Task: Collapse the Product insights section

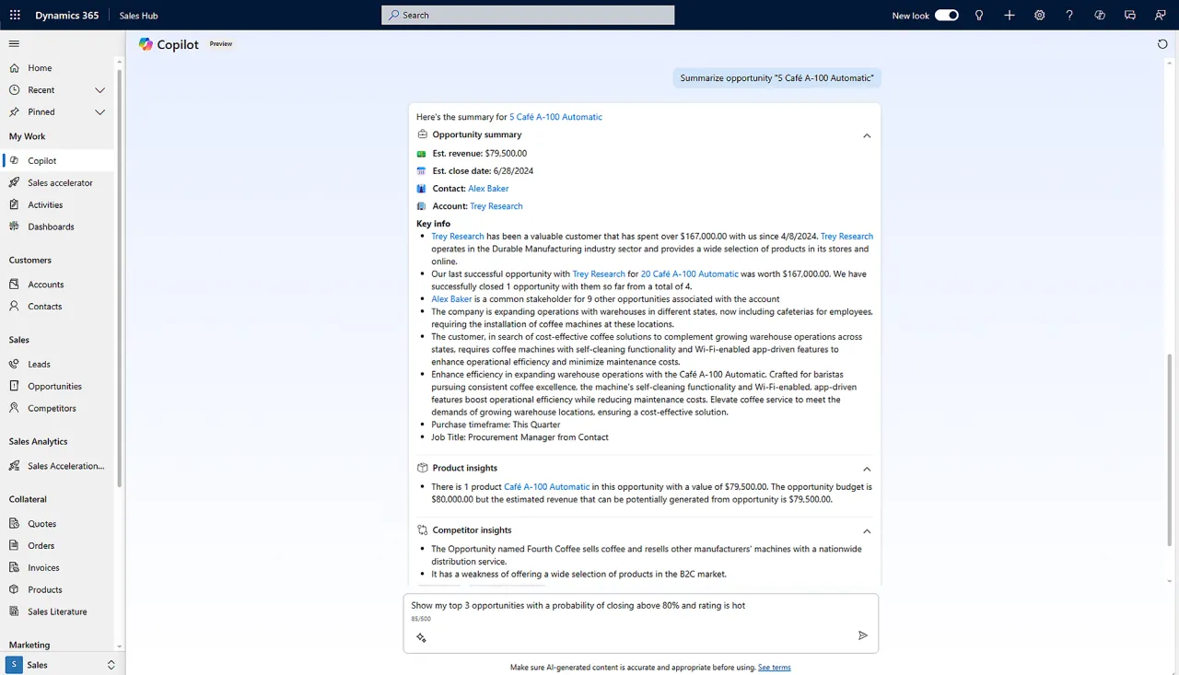Action: click(867, 469)
